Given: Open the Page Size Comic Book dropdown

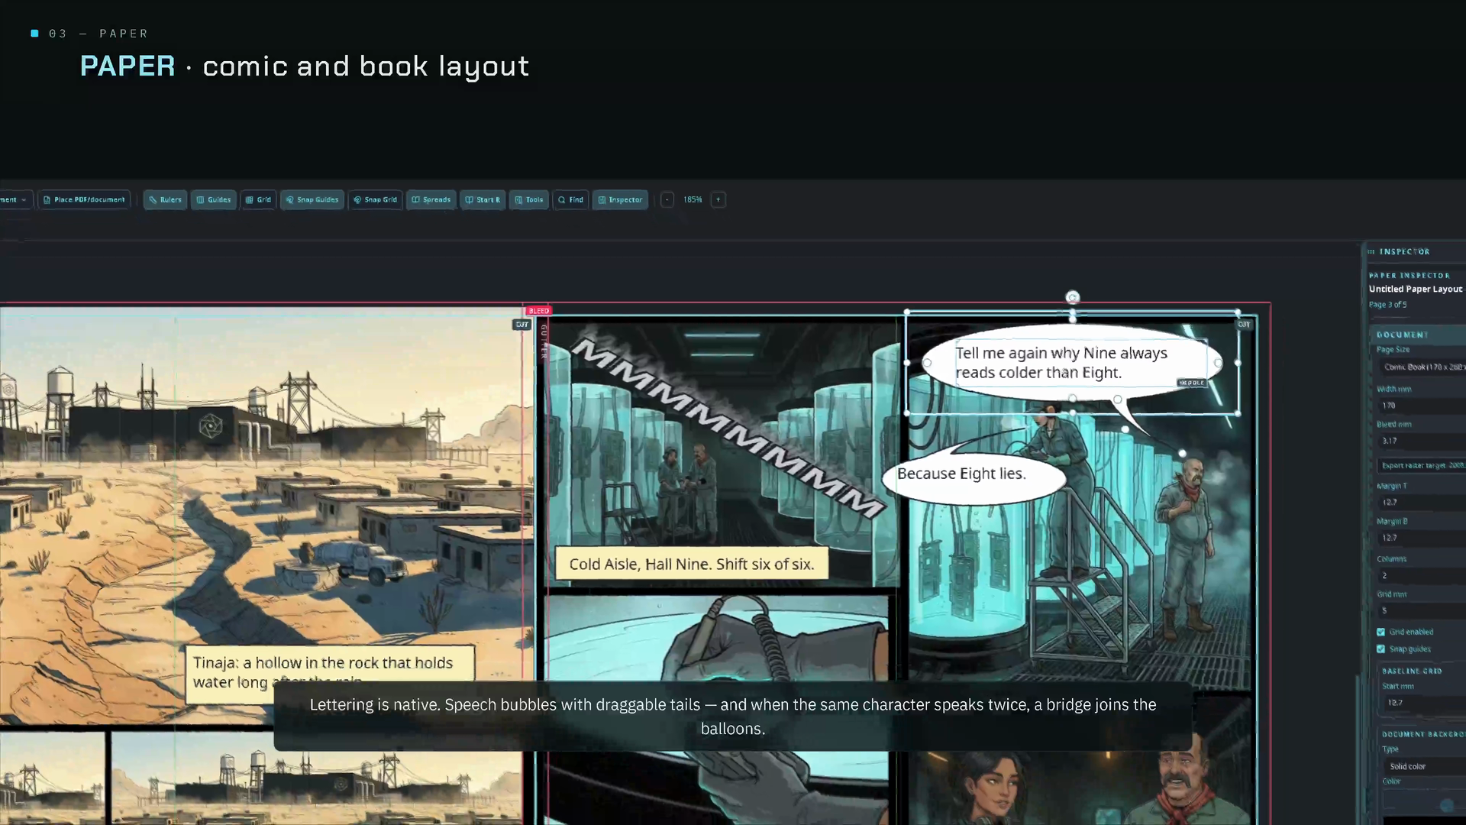Looking at the screenshot, I should 1422,367.
